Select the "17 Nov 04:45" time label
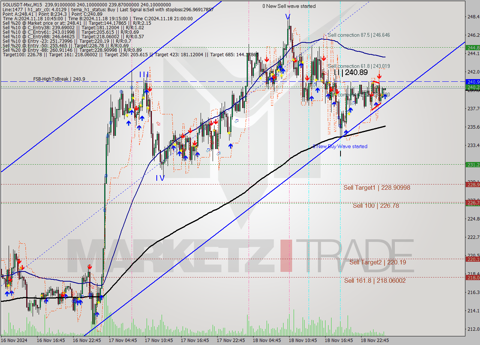 pos(123,340)
